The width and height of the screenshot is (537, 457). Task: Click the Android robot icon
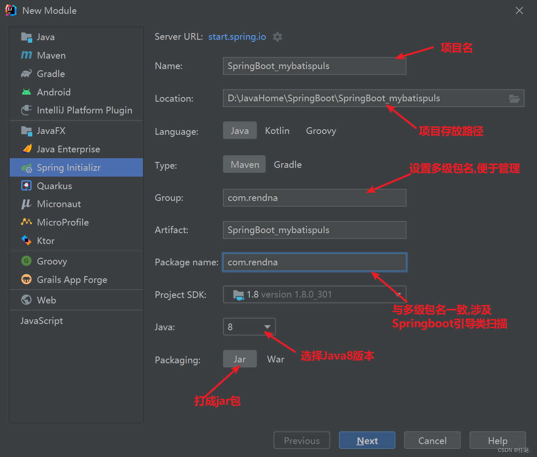[26, 92]
